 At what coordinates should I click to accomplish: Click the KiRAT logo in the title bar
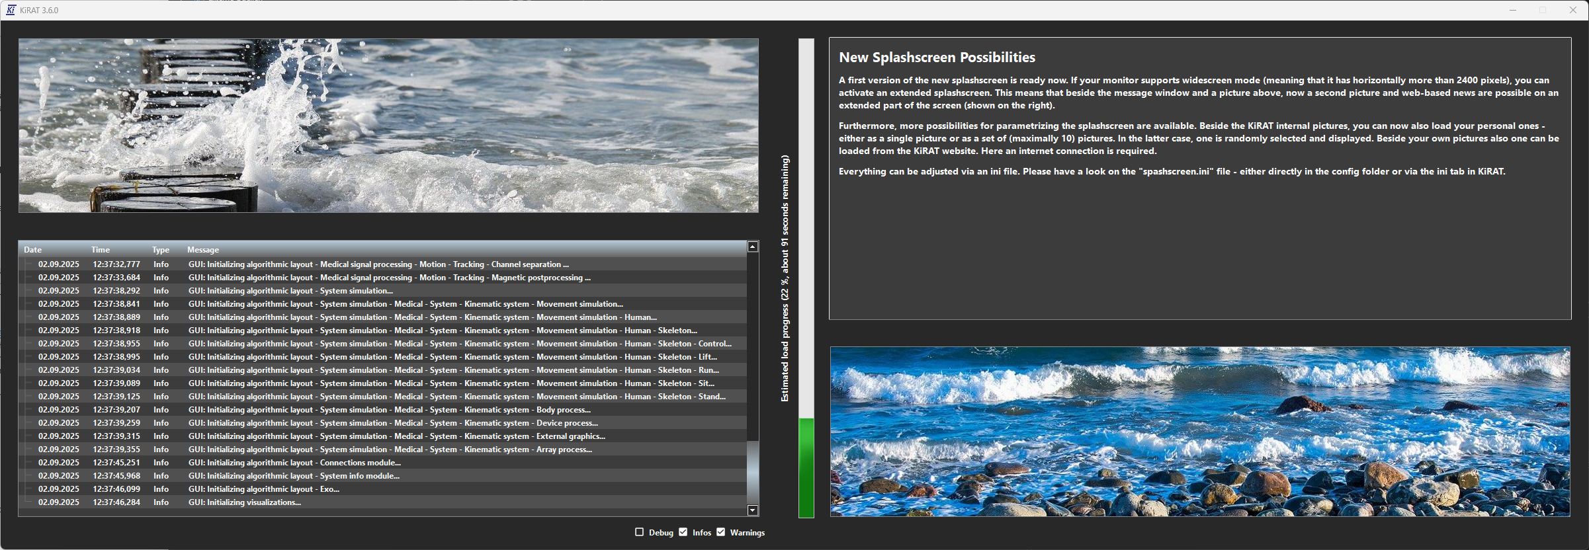coord(11,10)
